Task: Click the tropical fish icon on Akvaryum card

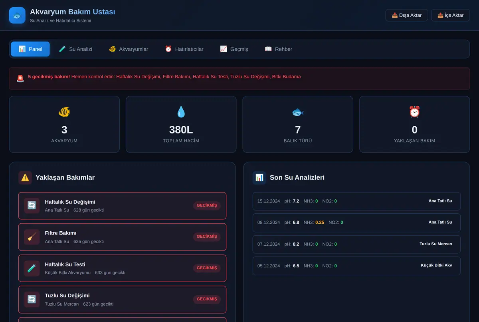Action: 64,112
